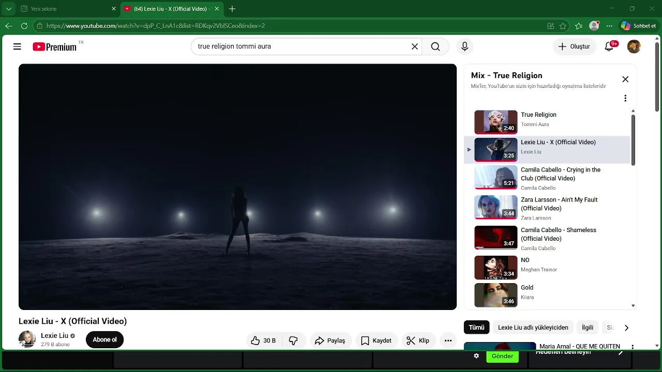Go back with browser back arrow
This screenshot has height=372, width=662.
(x=9, y=26)
